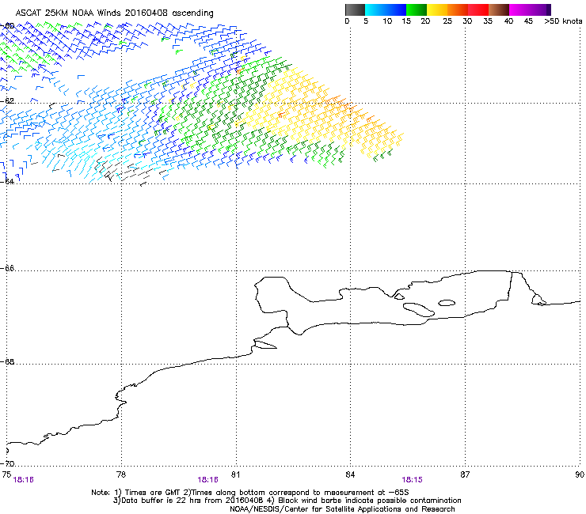Image resolution: width=586 pixels, height=514 pixels.
Task: Click the dark blue 10–15 knots segment
Action: 395,9
